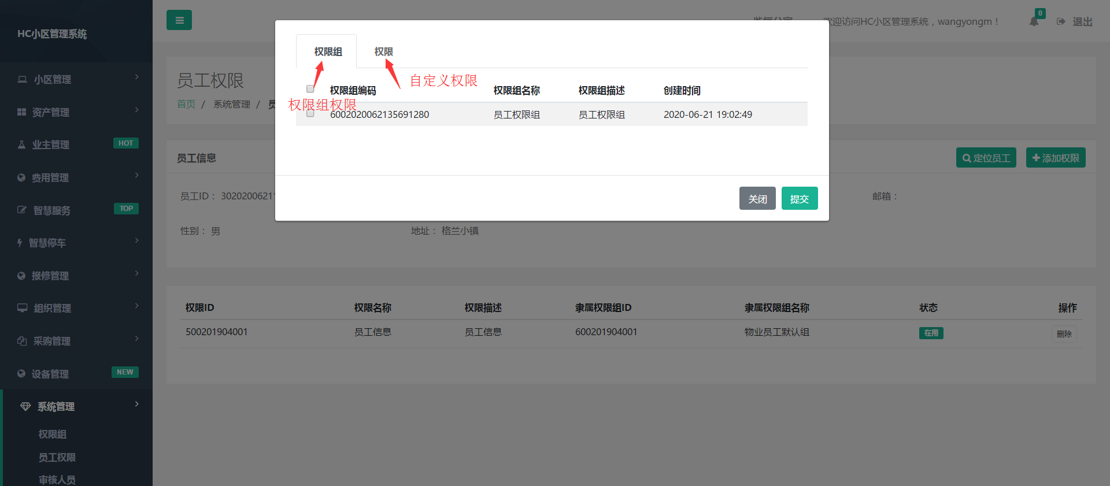This screenshot has height=486, width=1110.
Task: Click the 采购管理 copy icon
Action: pyautogui.click(x=22, y=341)
